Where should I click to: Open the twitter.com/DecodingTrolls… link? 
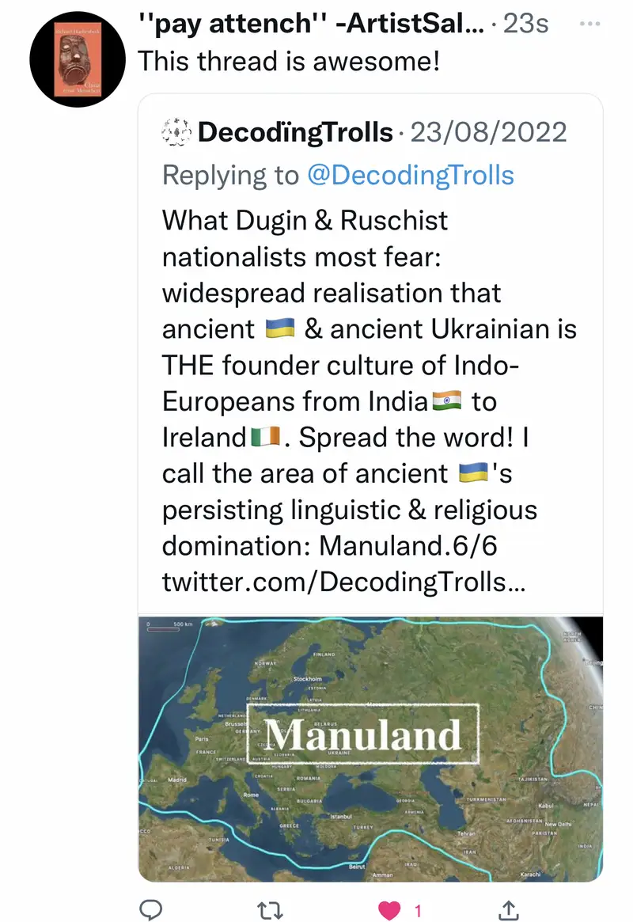344,582
